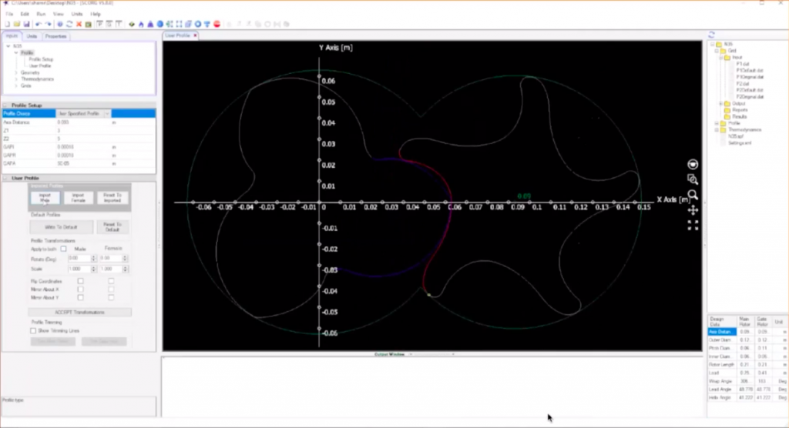Click the refresh icon above the file tree
789x428 pixels.
tap(711, 35)
